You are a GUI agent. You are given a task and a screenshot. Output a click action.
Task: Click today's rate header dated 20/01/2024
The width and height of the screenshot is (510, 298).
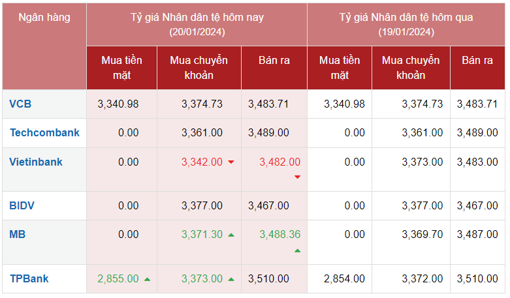tap(197, 24)
